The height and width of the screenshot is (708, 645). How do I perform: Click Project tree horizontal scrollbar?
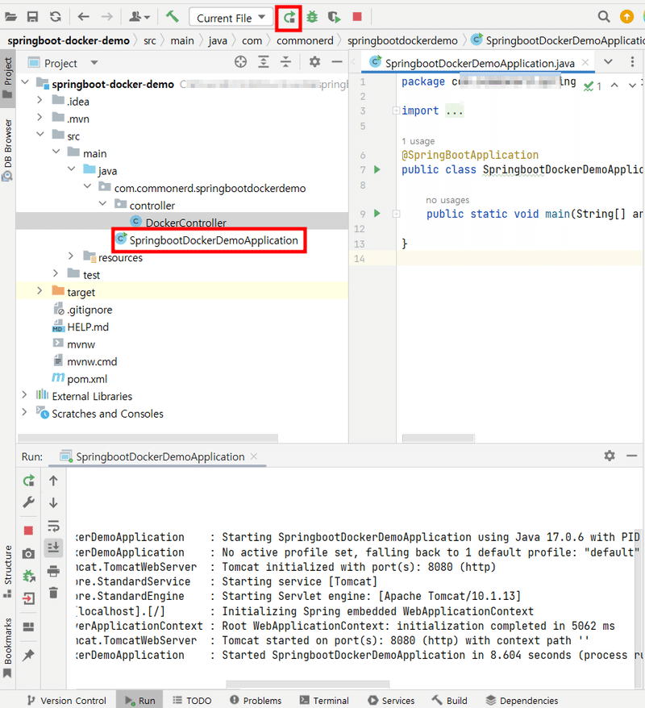point(148,438)
